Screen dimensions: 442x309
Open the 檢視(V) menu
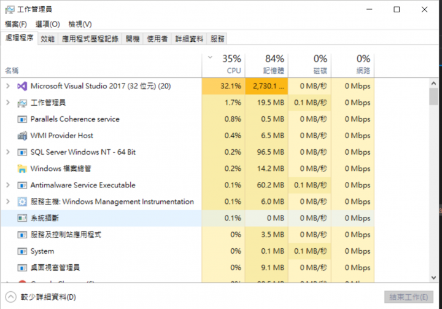pos(80,25)
